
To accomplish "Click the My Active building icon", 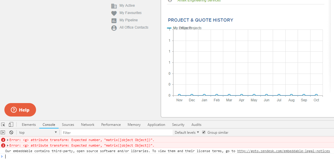I will [114, 6].
